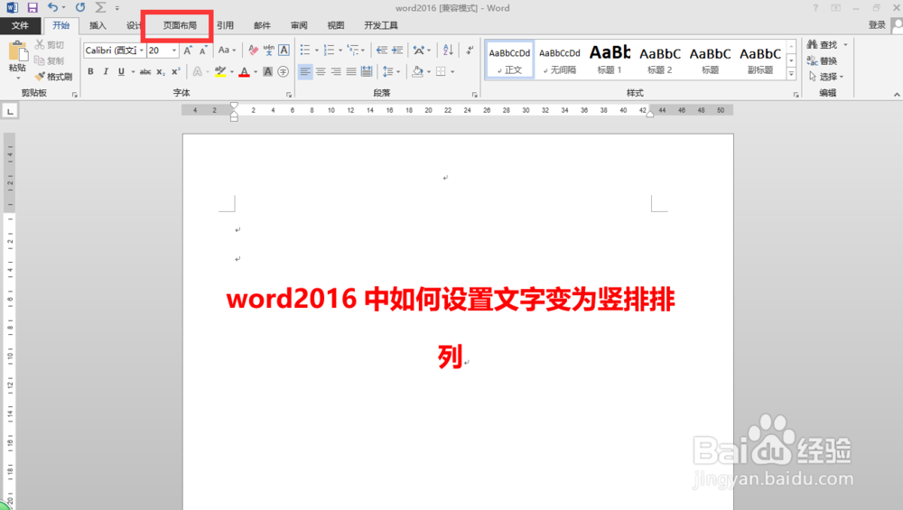Open the font size dropdown showing 20
This screenshot has height=510, width=903.
click(x=174, y=51)
